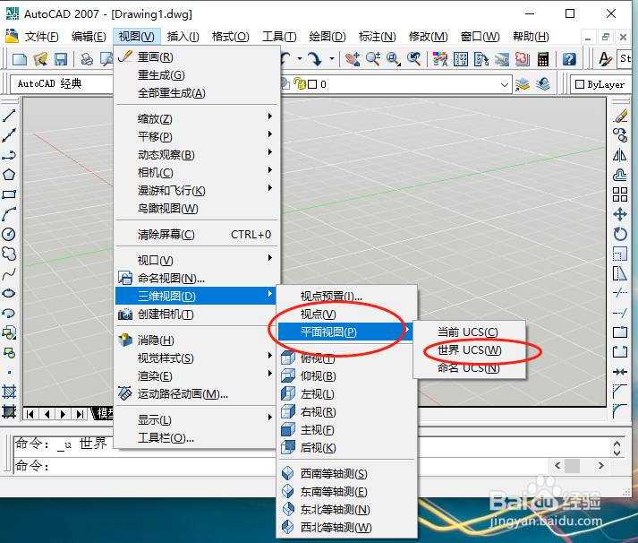Click 运动路径动画(M)... menu entry
This screenshot has width=638, height=543.
tap(198, 393)
